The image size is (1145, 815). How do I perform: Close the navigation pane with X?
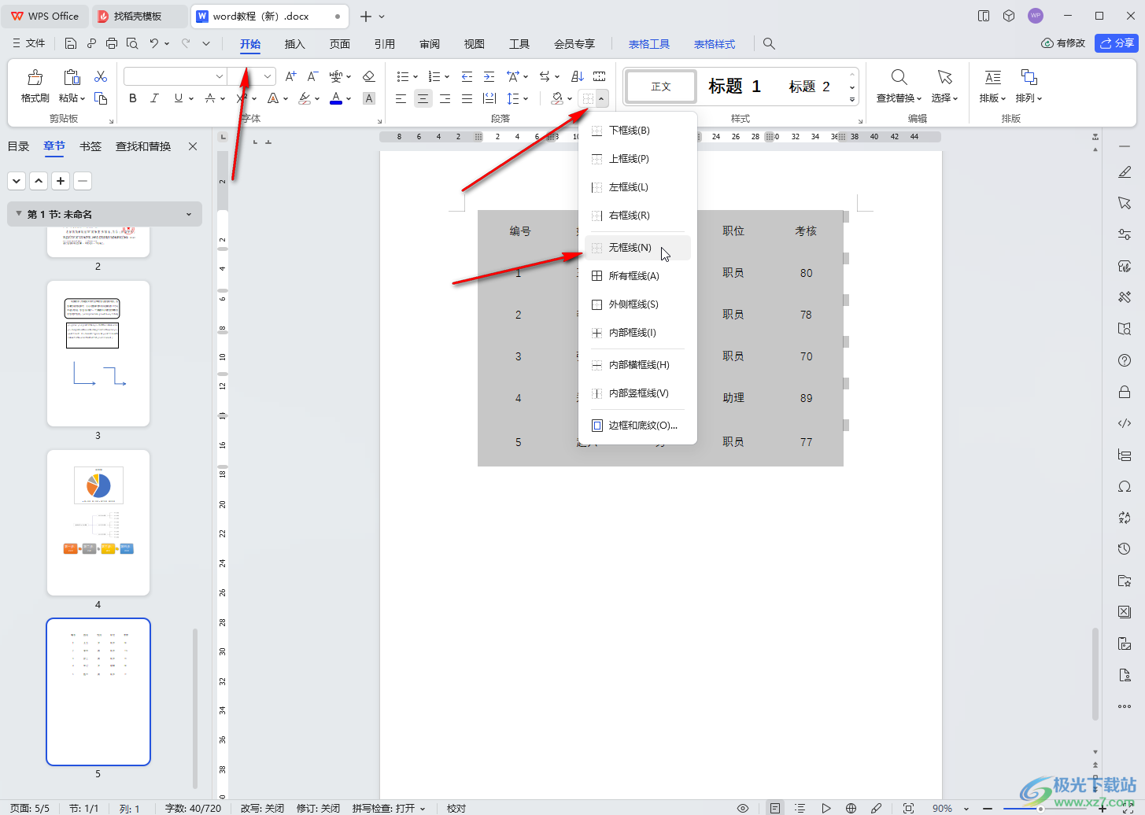(x=193, y=146)
